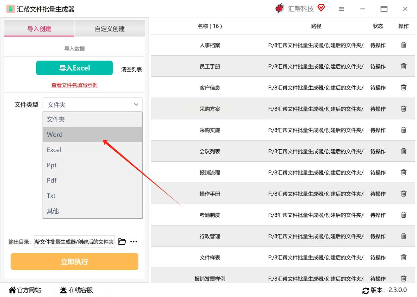This screenshot has width=417, height=297.
Task: Click 待操作 status in 人事档案 row
Action: pyautogui.click(x=378, y=45)
